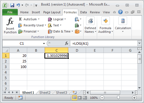Click the Excel application logo icon
Image resolution: width=144 pixels, height=103 pixels.
(x=5, y=5)
